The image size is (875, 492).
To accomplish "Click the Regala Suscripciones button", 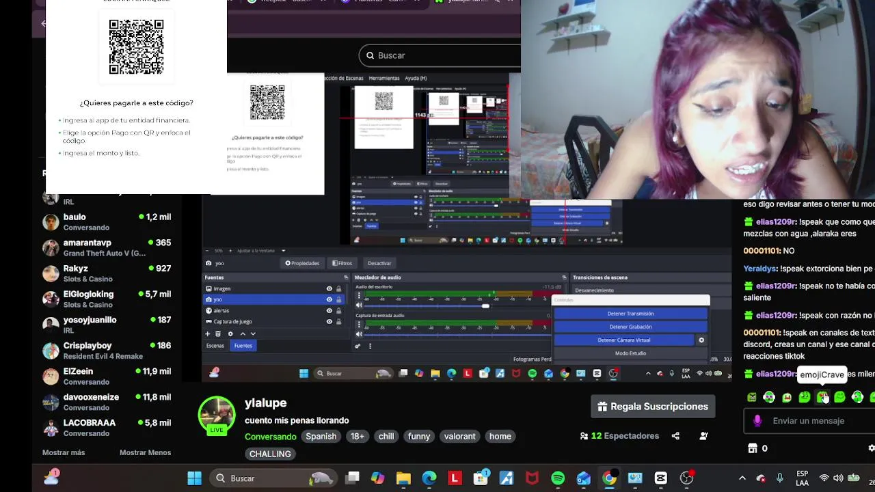I will (x=653, y=407).
